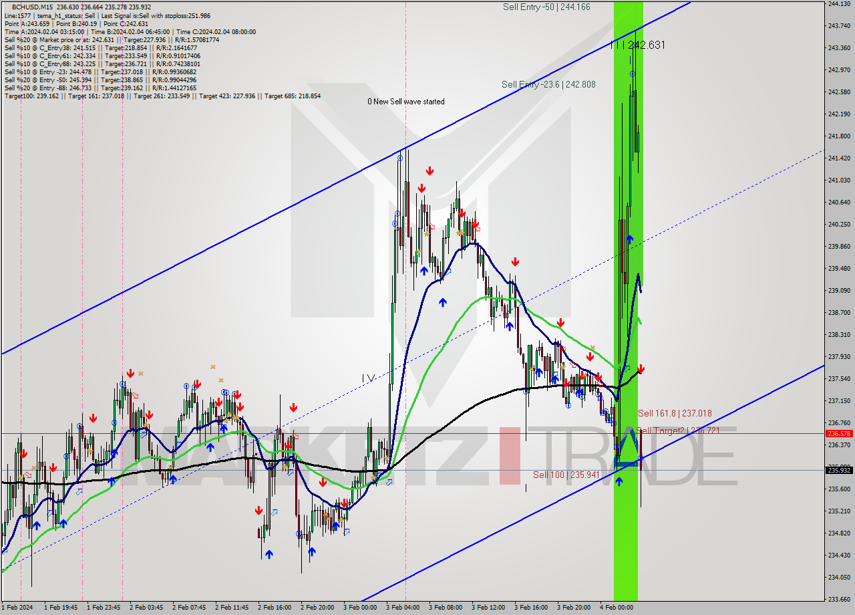The image size is (855, 615).
Task: Click the '3 Feb 12:00' time axis label
Action: [x=488, y=608]
